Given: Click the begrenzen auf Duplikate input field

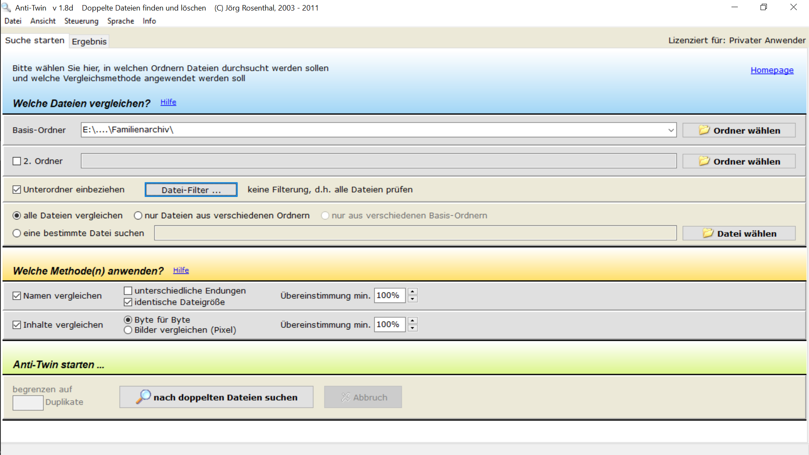Looking at the screenshot, I should click(x=28, y=402).
